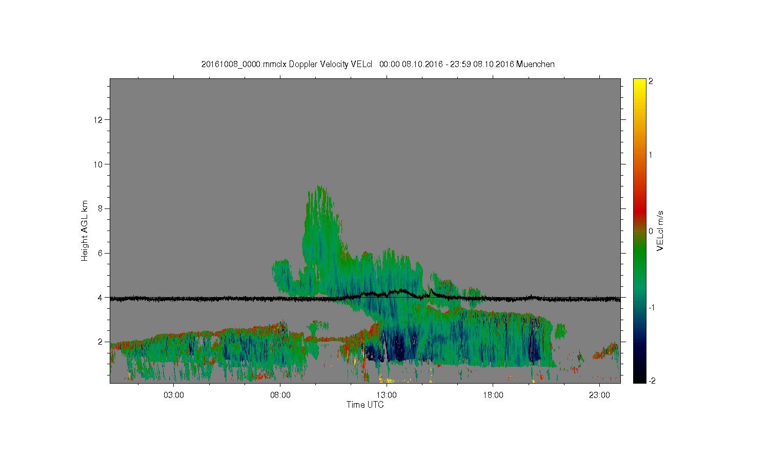Click the plot title naming file 20161008_0000.mmclx
The width and height of the screenshot is (769, 461).
378,64
